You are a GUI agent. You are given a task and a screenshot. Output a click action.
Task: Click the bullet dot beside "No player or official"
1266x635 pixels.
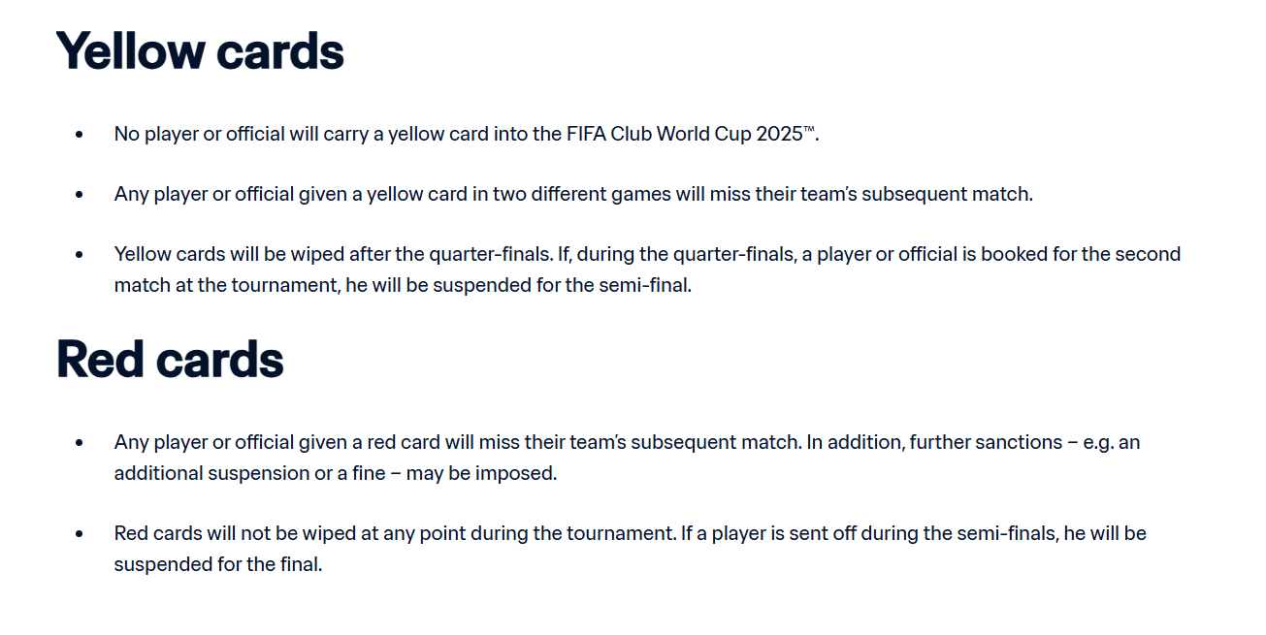tap(80, 134)
